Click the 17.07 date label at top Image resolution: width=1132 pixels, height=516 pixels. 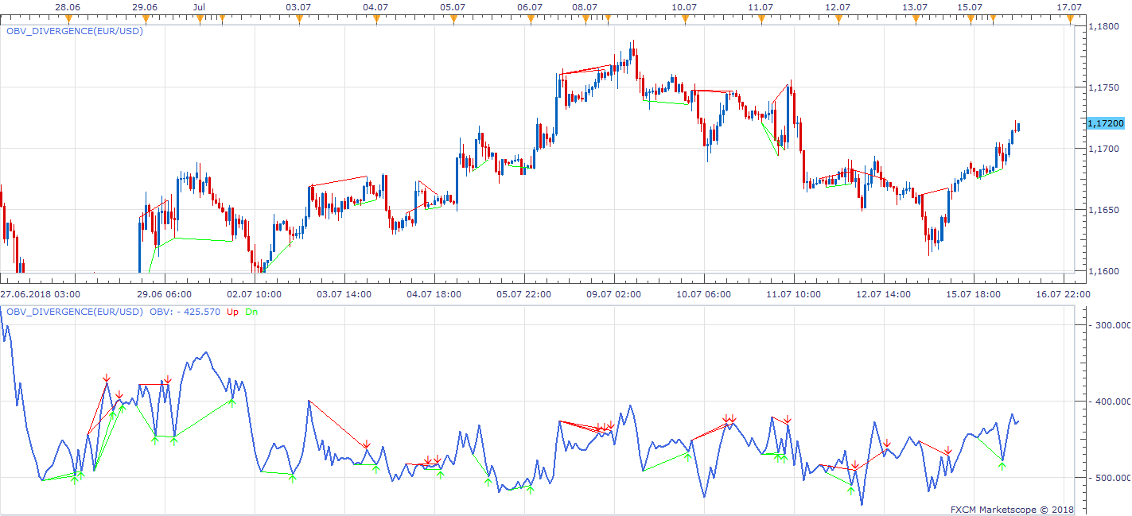pos(1069,7)
